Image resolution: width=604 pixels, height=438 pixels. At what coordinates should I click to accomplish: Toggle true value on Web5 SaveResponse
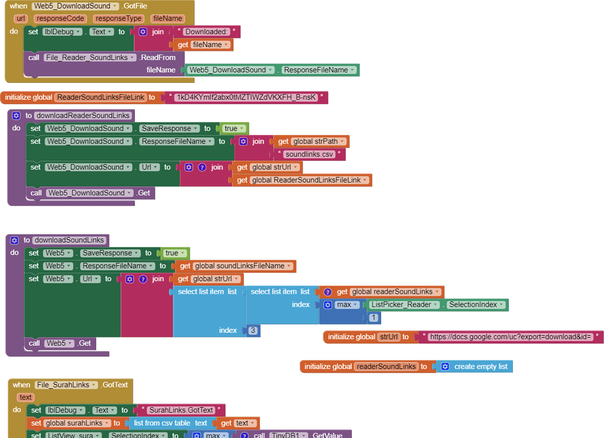(175, 253)
